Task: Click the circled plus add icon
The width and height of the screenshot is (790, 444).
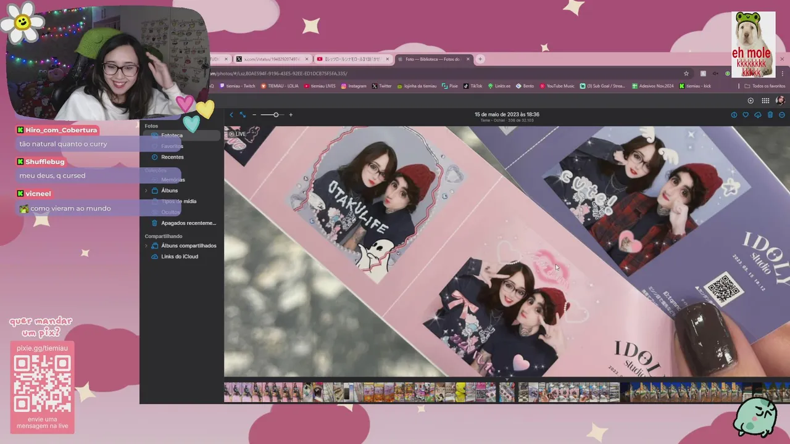Action: coord(750,101)
